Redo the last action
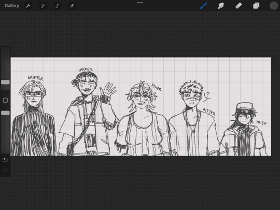This screenshot has height=210, width=280. pyautogui.click(x=5, y=171)
